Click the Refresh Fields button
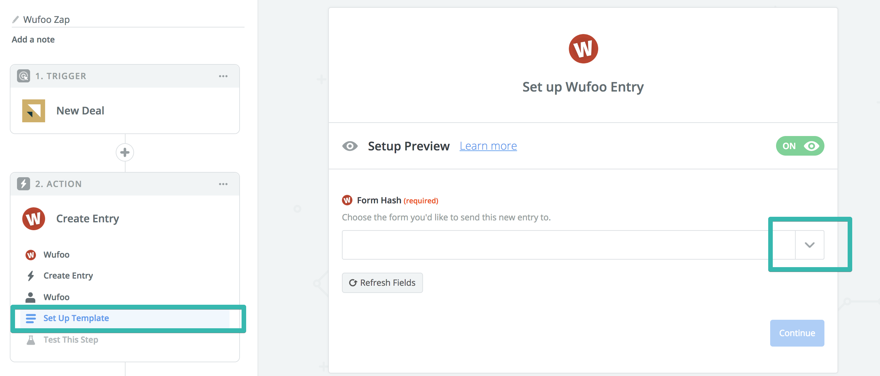Image resolution: width=880 pixels, height=376 pixels. pyautogui.click(x=382, y=283)
